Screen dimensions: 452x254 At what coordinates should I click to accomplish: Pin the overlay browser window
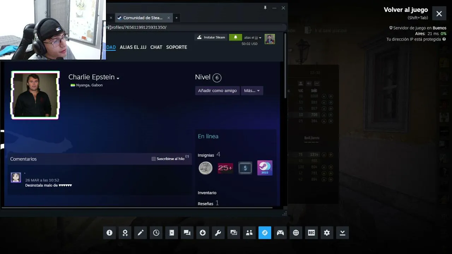(265, 8)
